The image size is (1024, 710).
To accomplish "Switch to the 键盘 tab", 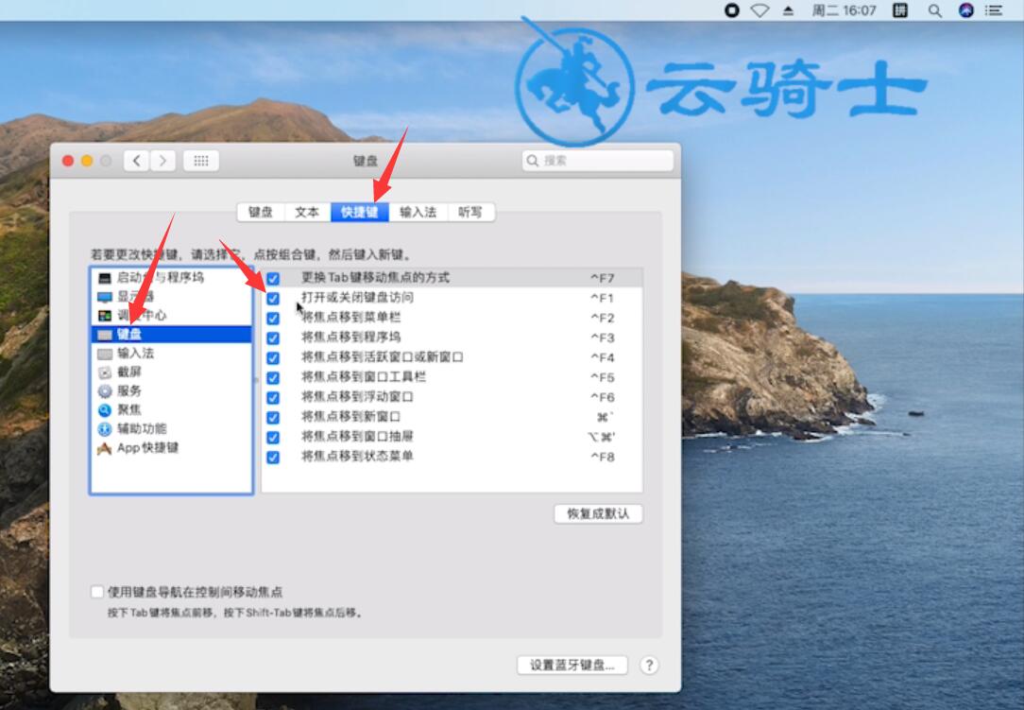I will tap(261, 213).
